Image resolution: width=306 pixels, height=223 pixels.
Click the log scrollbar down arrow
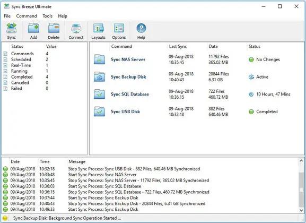(x=301, y=210)
